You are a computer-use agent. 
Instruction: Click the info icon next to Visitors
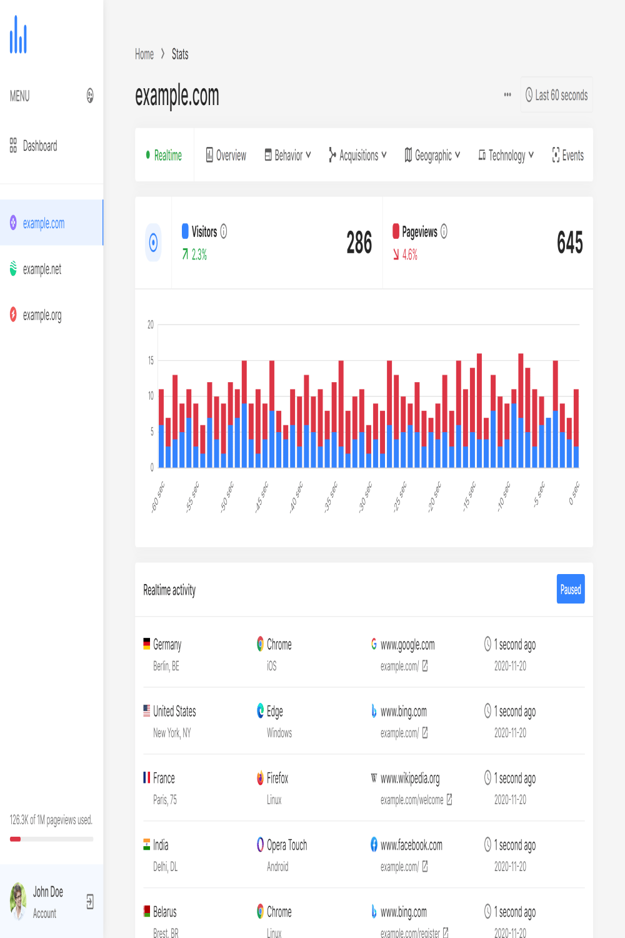tap(224, 231)
